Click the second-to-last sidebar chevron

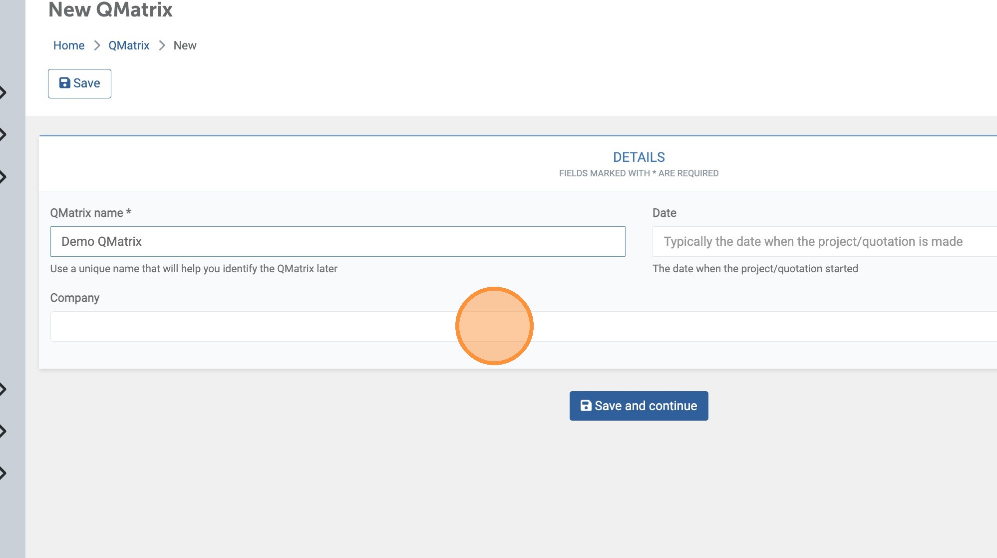pyautogui.click(x=3, y=431)
